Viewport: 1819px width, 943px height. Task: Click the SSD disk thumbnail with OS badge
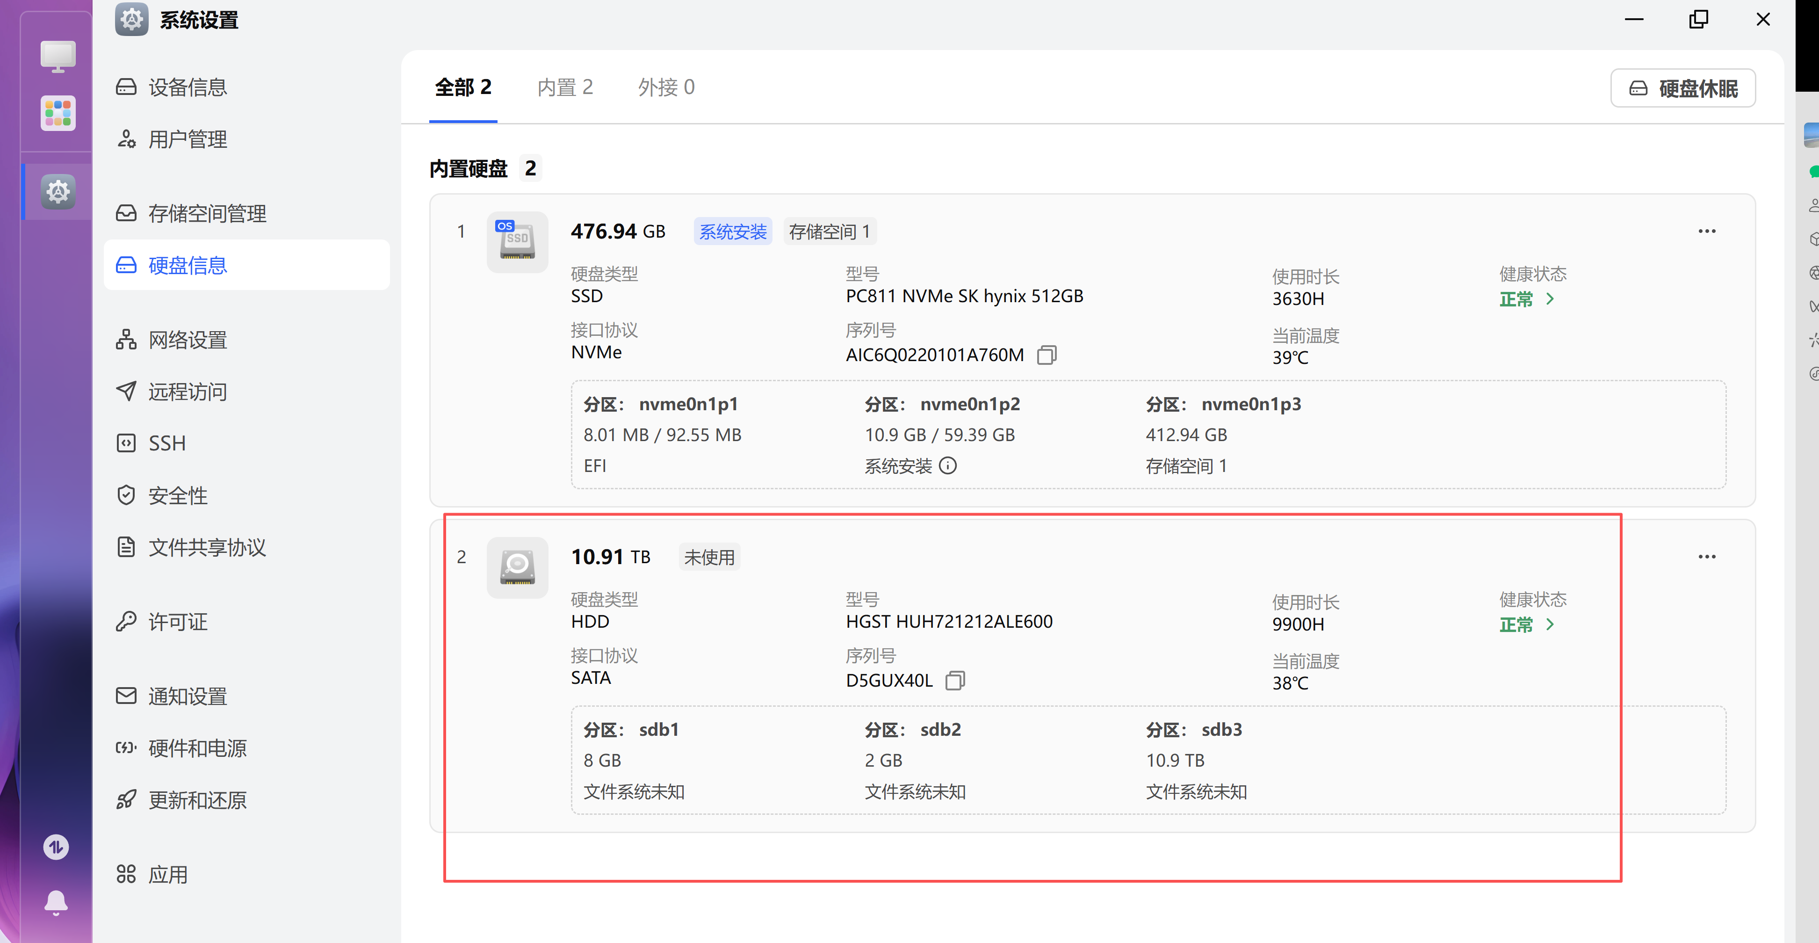(x=517, y=241)
